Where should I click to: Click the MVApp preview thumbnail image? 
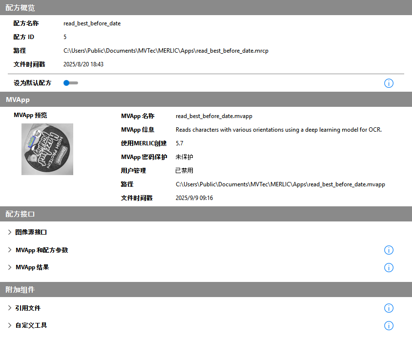[x=47, y=149]
